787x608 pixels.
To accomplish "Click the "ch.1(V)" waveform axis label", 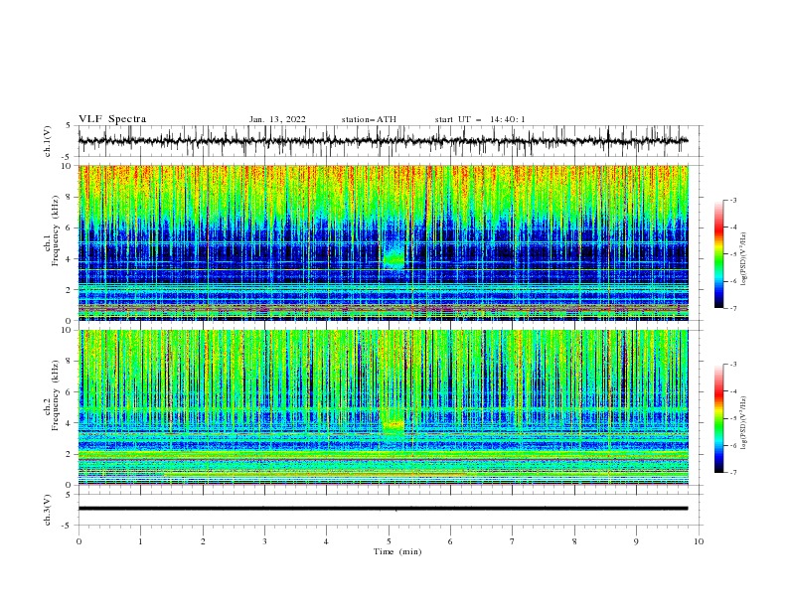I will (48, 141).
